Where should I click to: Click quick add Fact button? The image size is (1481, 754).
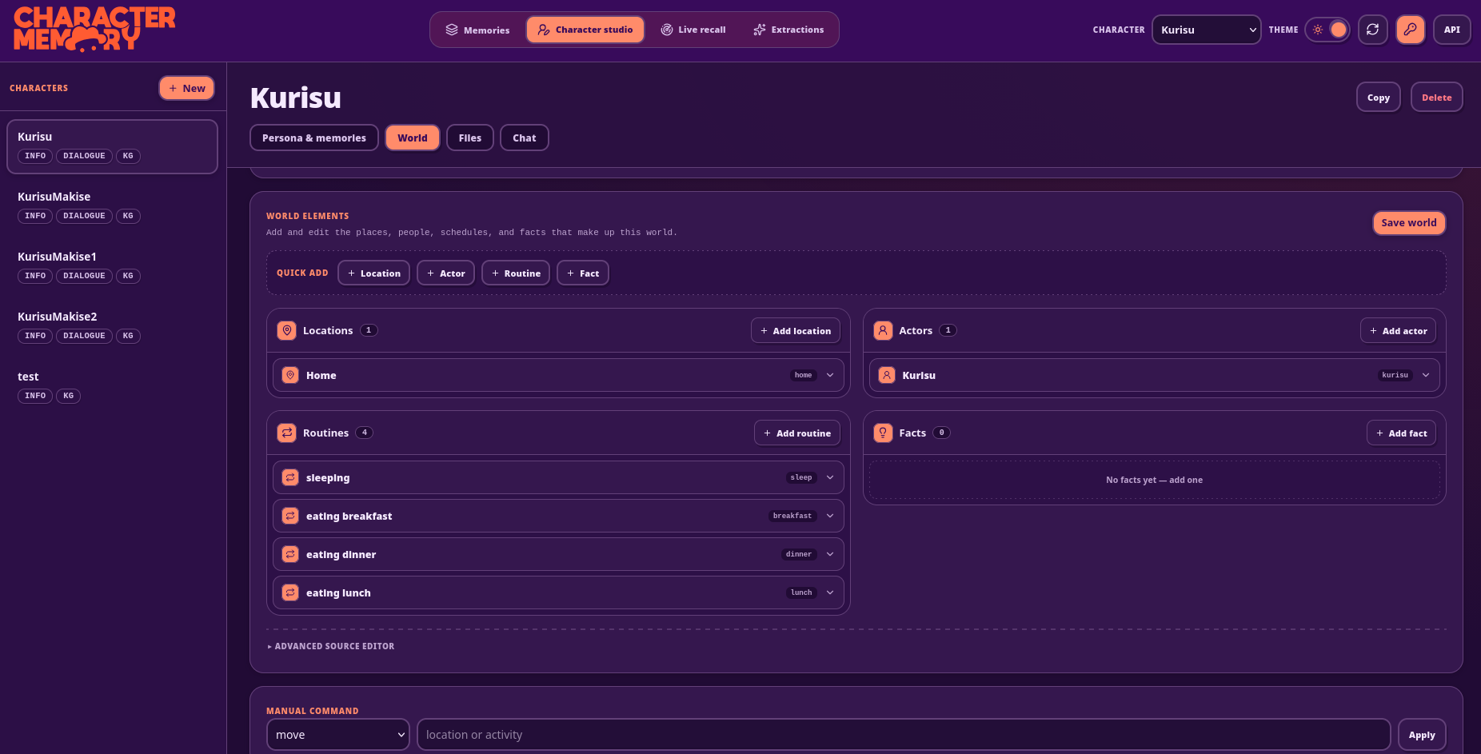click(583, 273)
